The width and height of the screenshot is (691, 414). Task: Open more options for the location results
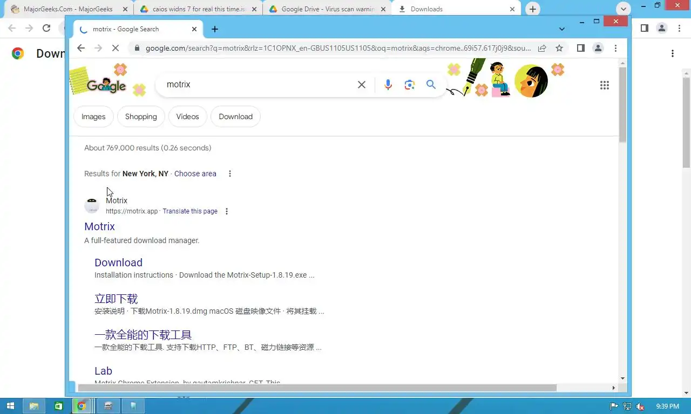(x=230, y=174)
